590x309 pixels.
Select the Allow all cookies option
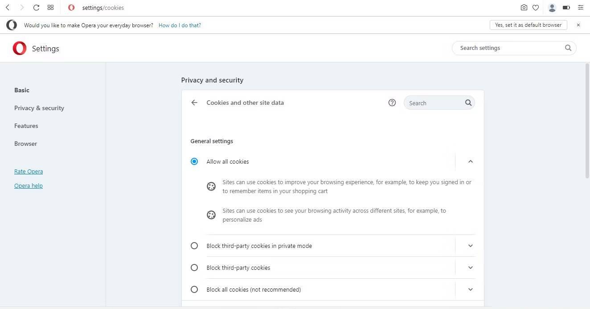coord(194,161)
